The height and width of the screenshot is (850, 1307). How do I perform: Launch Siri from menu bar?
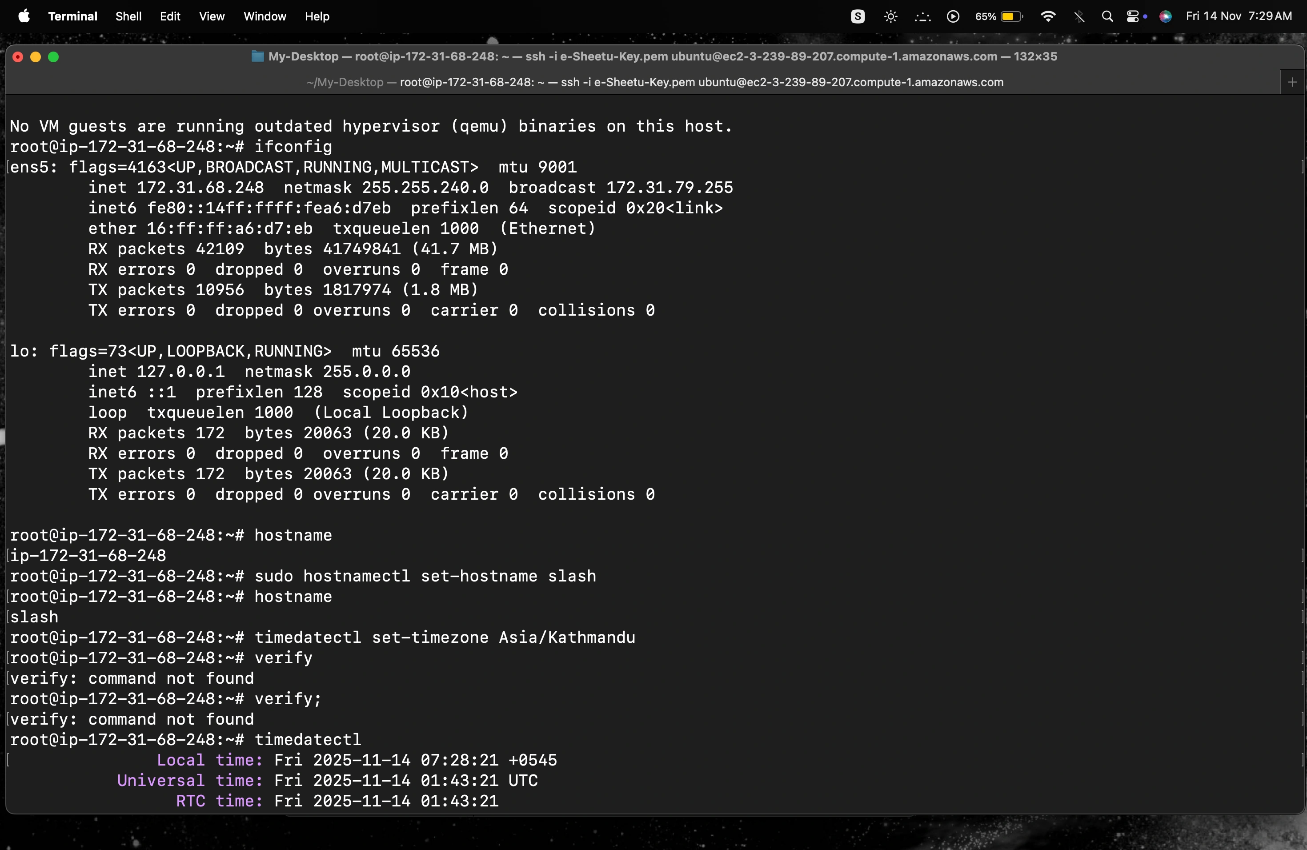point(1165,16)
